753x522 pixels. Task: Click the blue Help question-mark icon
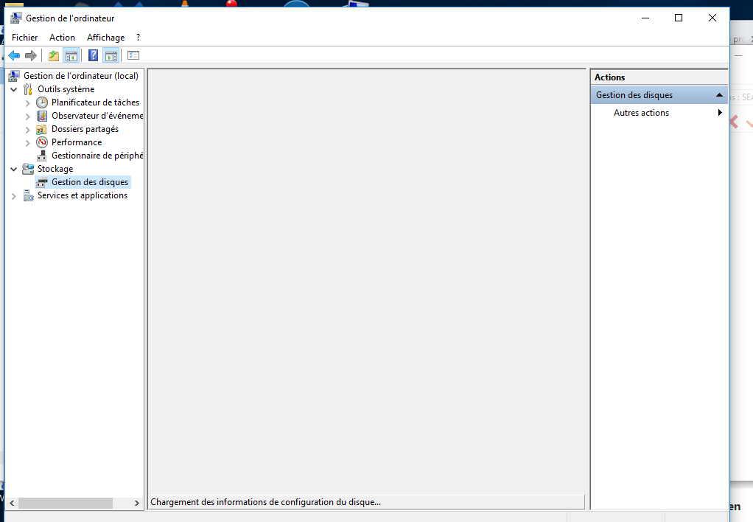[94, 56]
